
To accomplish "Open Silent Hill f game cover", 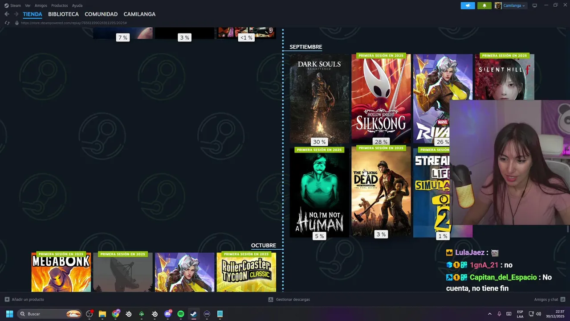I will click(x=505, y=77).
